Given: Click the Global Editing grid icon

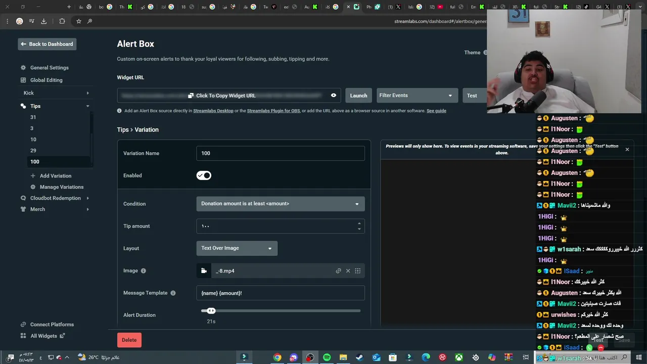Looking at the screenshot, I should click(x=23, y=80).
